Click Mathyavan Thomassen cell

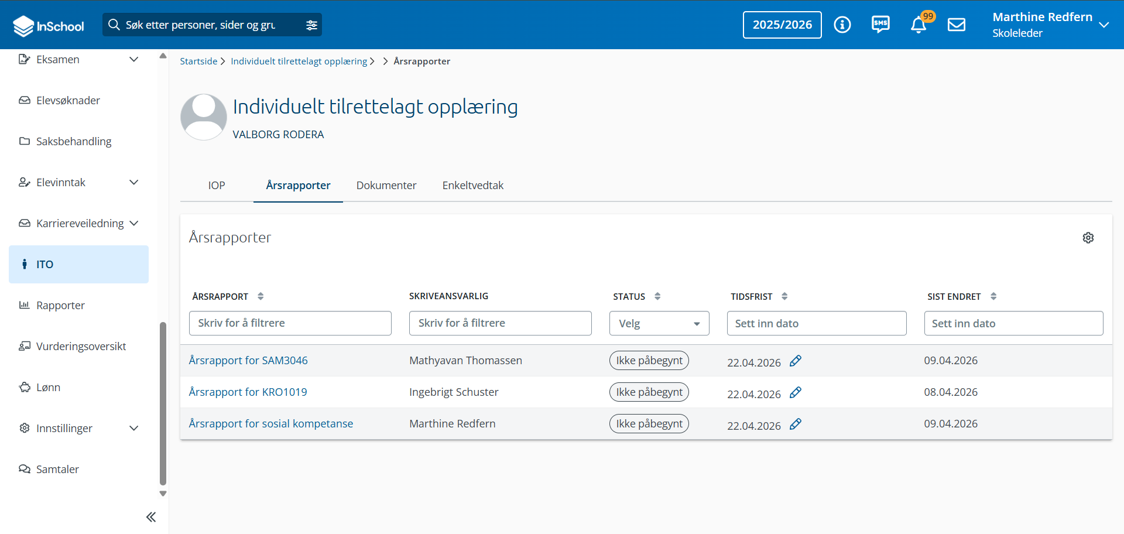pos(465,361)
